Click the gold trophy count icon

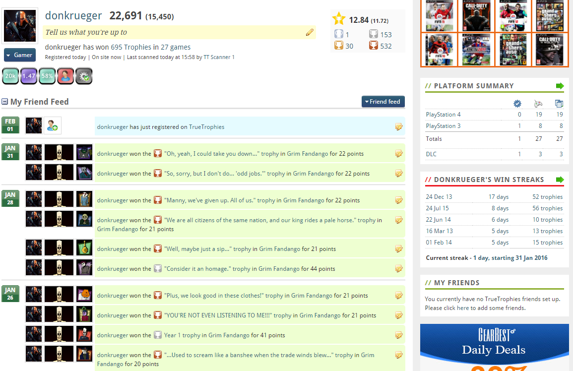coord(339,46)
